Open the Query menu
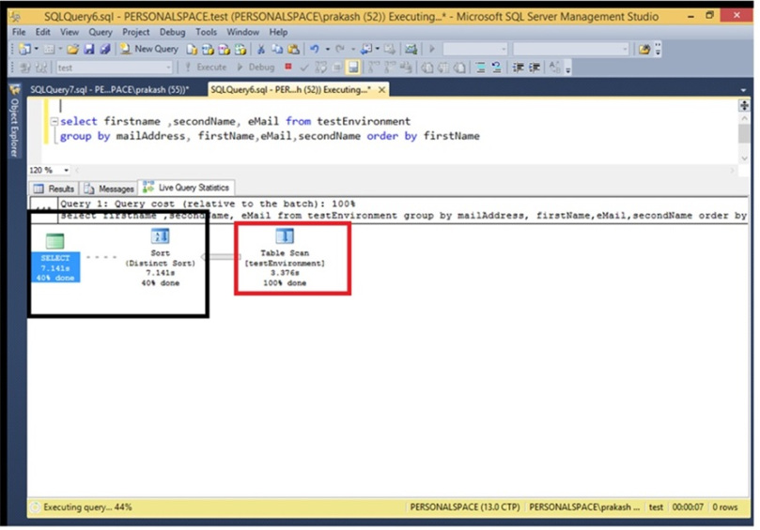 pyautogui.click(x=101, y=32)
